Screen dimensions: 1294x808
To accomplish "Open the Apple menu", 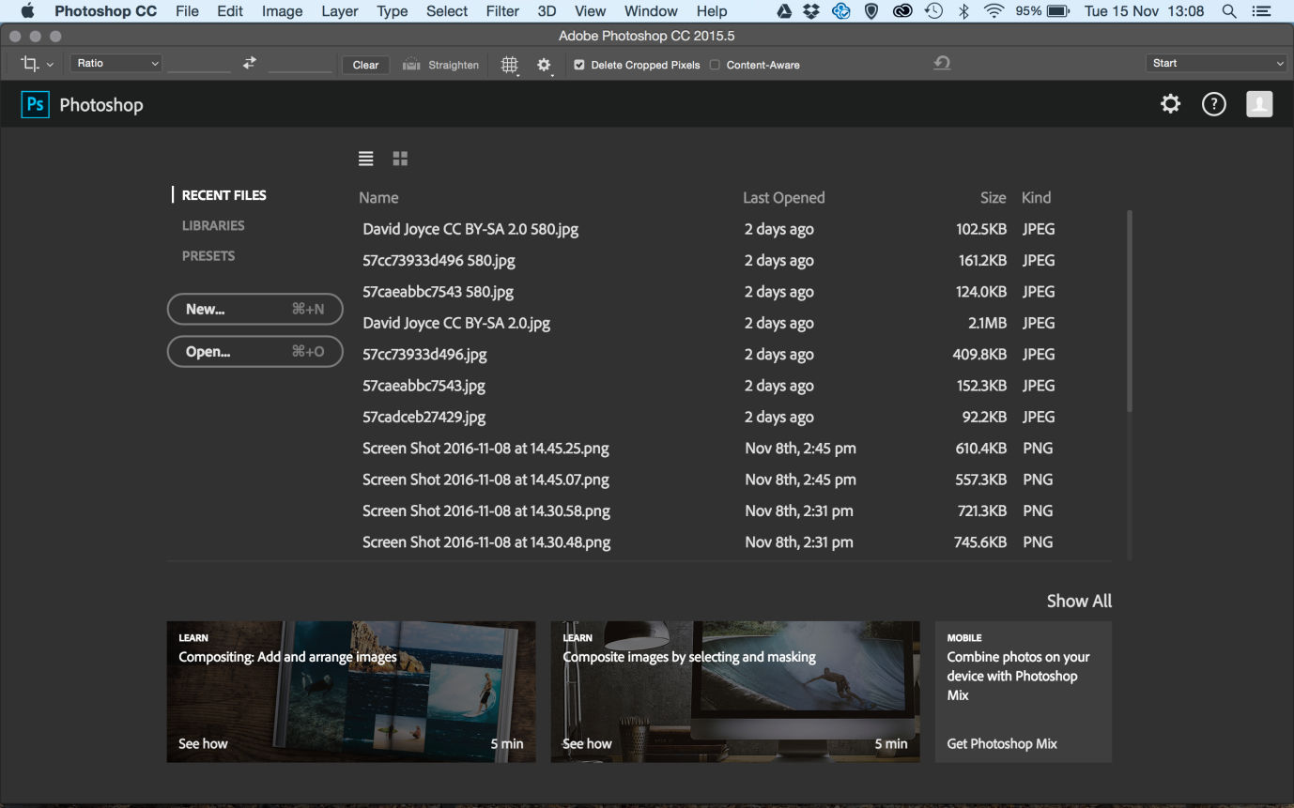I will (27, 11).
